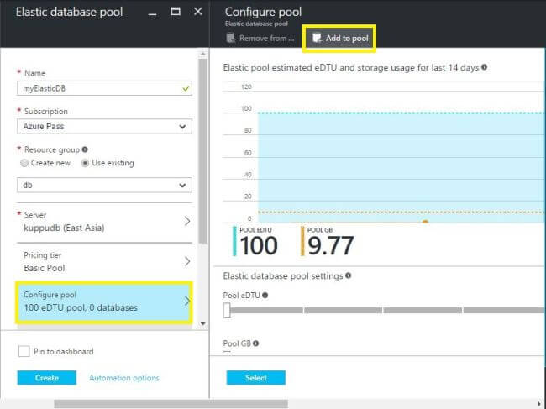Click info icon next to eDTU usage chart title
Image resolution: width=546 pixels, height=409 pixels.
pyautogui.click(x=484, y=67)
